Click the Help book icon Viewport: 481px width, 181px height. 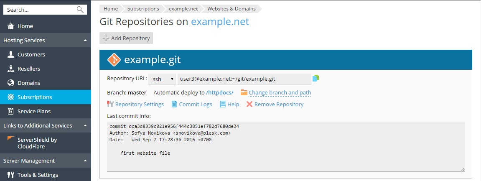point(223,104)
